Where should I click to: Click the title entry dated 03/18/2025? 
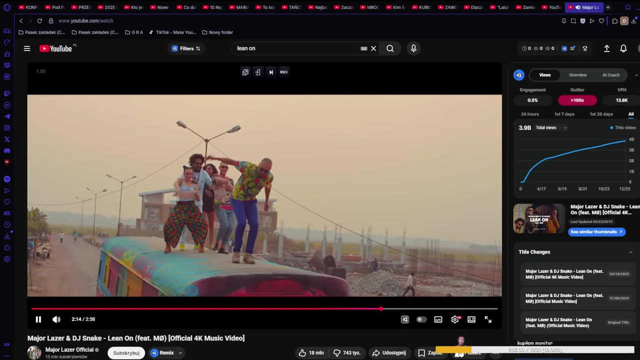[577, 274]
